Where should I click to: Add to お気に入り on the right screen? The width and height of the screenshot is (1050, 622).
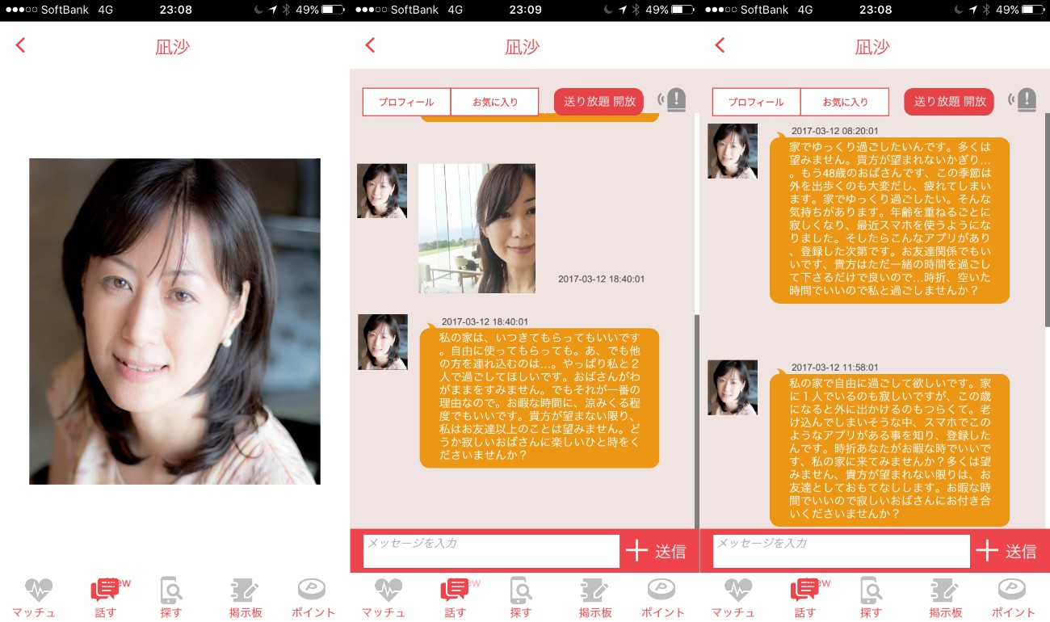pos(845,103)
